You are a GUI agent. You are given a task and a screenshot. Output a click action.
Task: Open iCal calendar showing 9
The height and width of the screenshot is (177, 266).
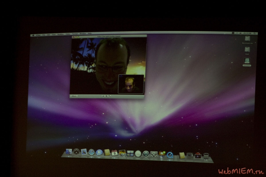pyautogui.click(x=114, y=153)
